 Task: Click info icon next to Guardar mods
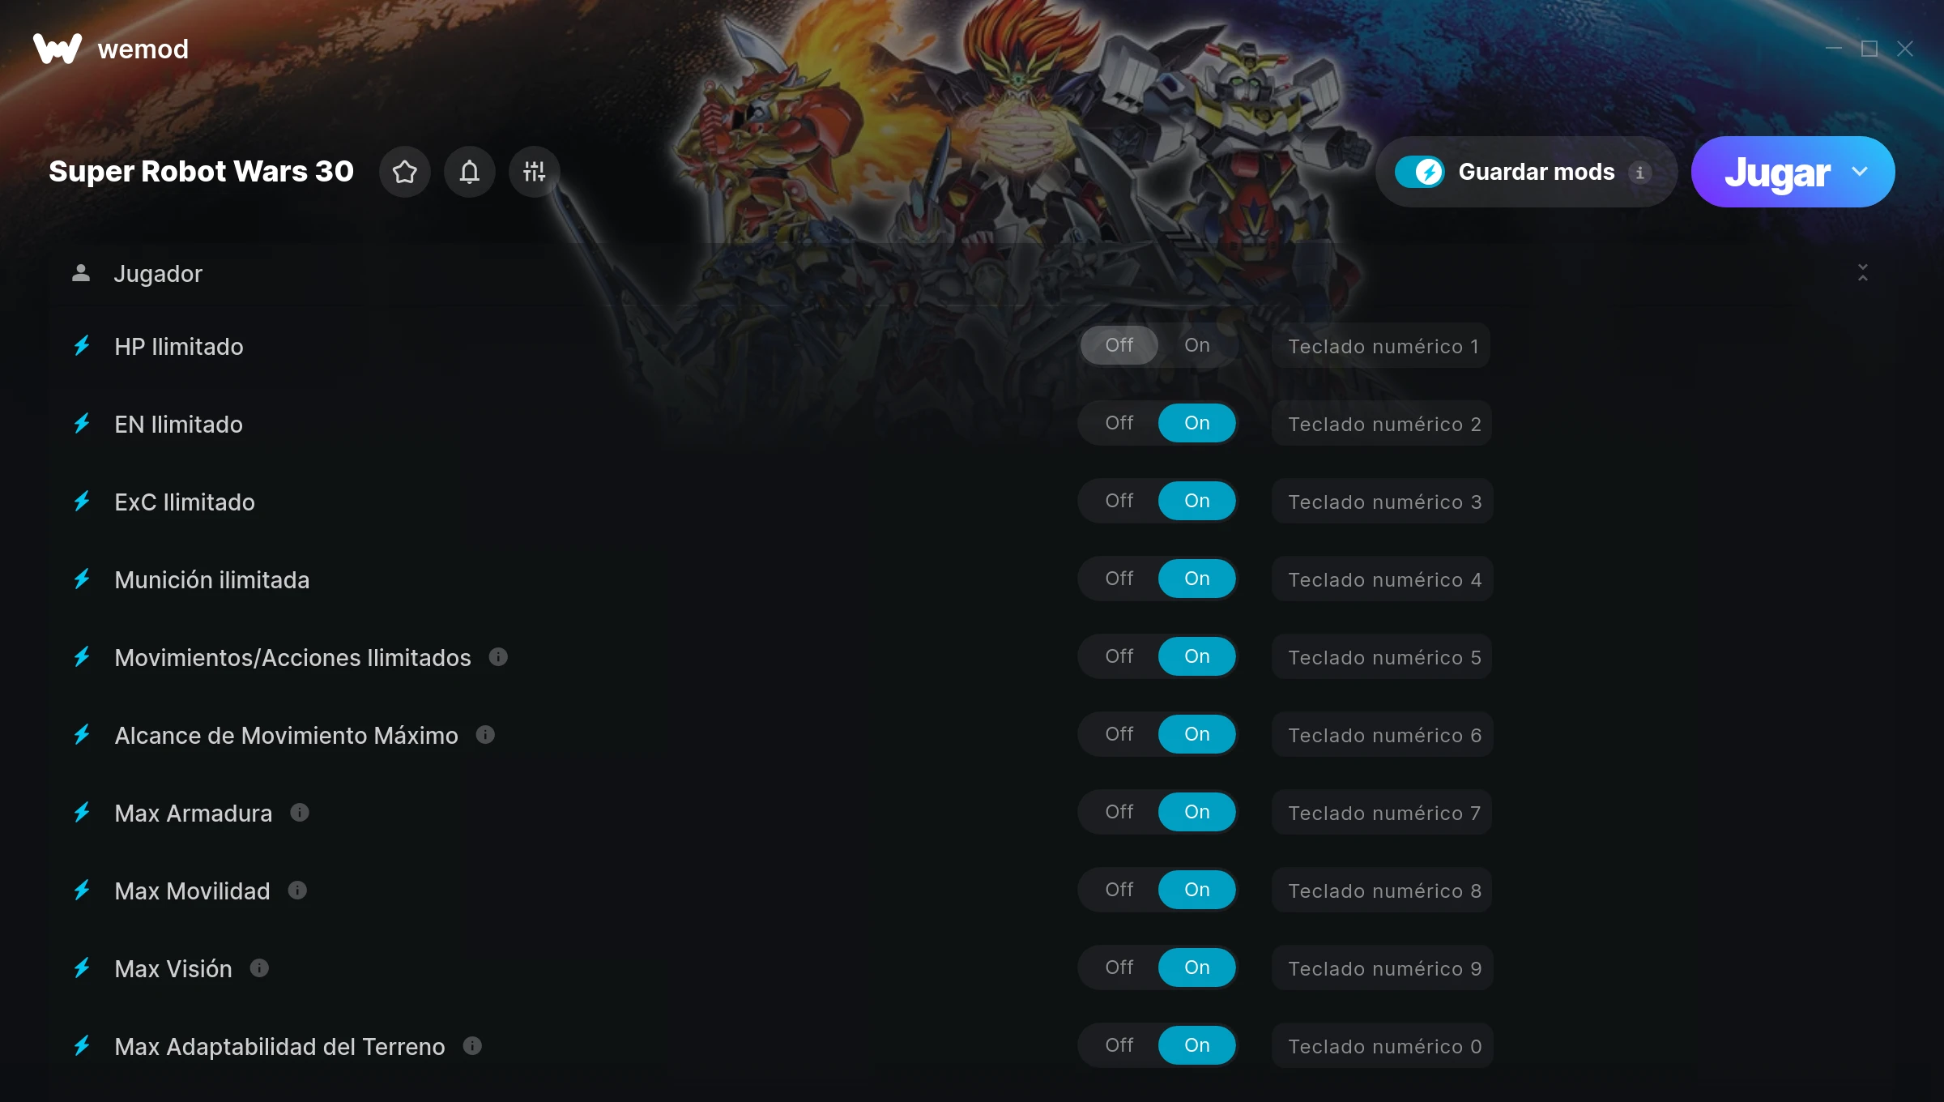[x=1640, y=173]
